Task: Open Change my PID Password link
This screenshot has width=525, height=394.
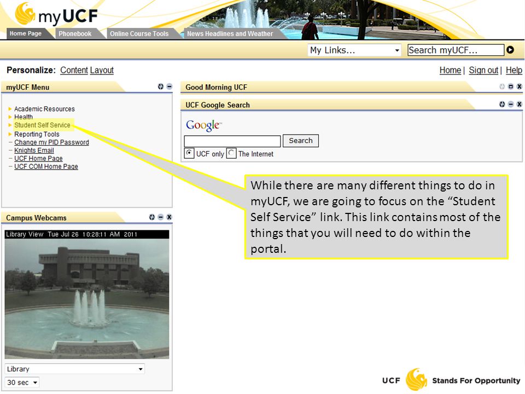Action: [51, 142]
